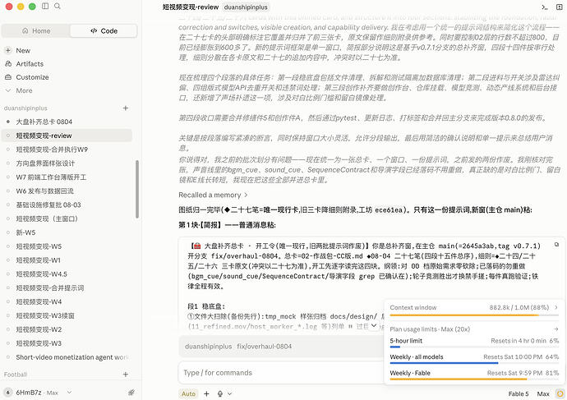
Task: Open session 基础设施修复批 08-03
Action: point(67,205)
